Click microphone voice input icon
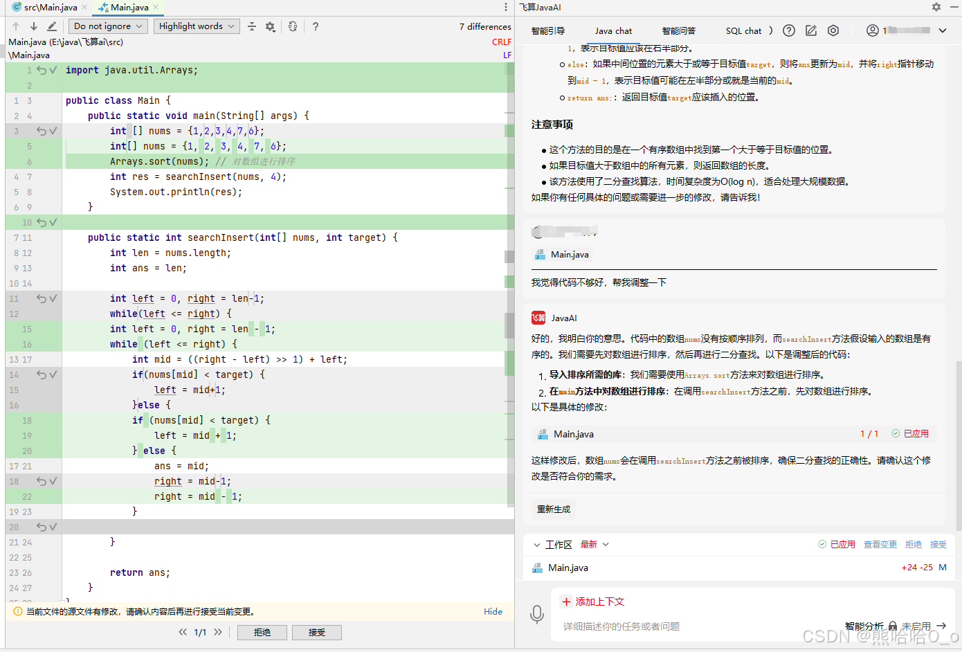This screenshot has width=962, height=652. point(537,614)
